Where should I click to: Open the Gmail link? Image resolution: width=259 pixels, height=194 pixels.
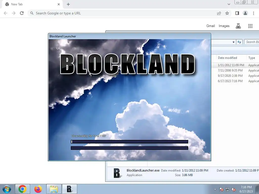point(210,26)
